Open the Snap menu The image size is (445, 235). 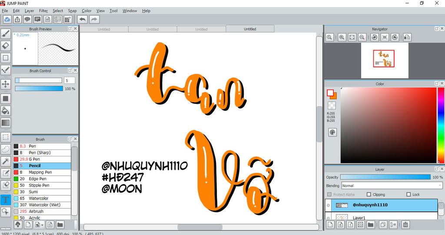[x=72, y=11]
